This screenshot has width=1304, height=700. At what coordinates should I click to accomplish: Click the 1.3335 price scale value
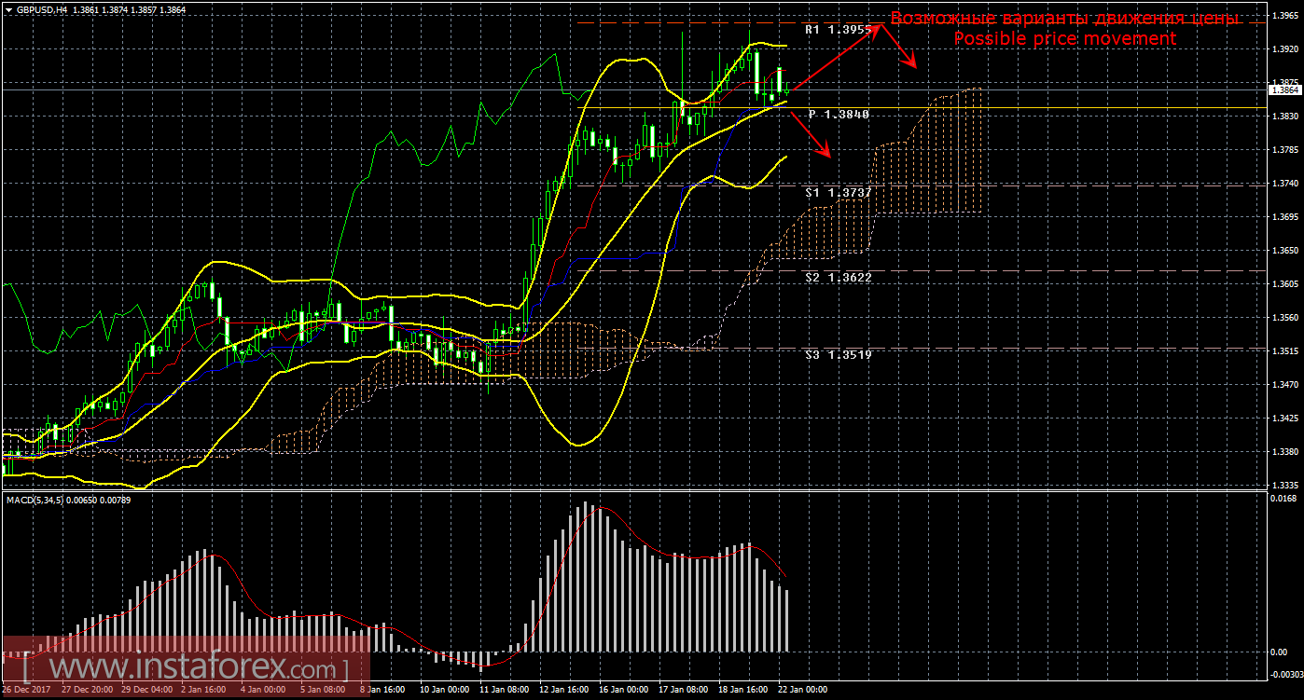click(1284, 486)
